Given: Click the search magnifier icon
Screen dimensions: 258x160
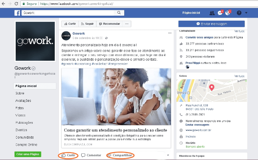Looking at the screenshot, I should 119,13.
